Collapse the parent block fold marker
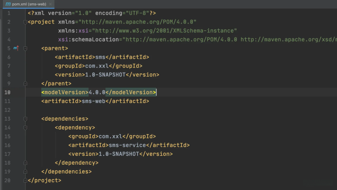 click(x=25, y=48)
